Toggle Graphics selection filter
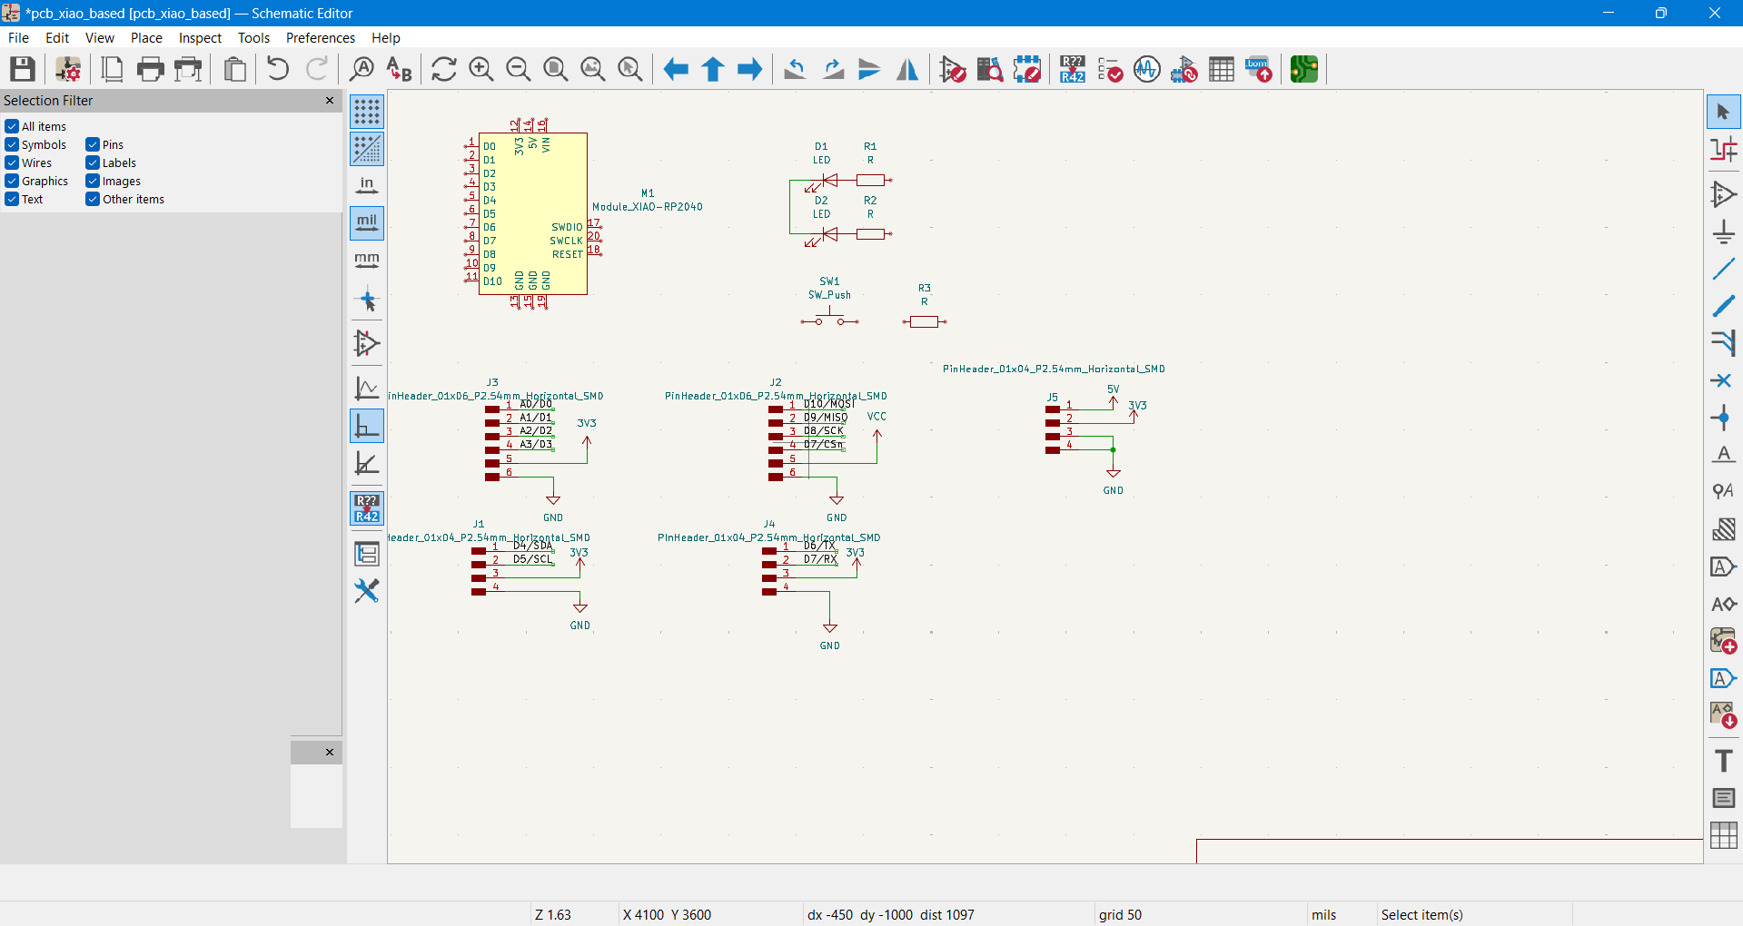This screenshot has width=1743, height=926. click(12, 181)
